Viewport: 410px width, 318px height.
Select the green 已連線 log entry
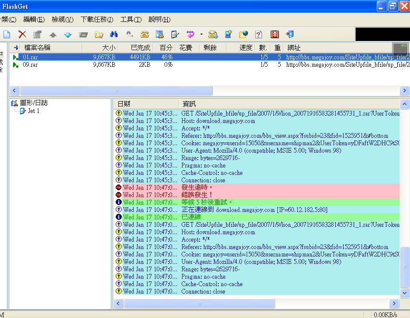click(257, 217)
